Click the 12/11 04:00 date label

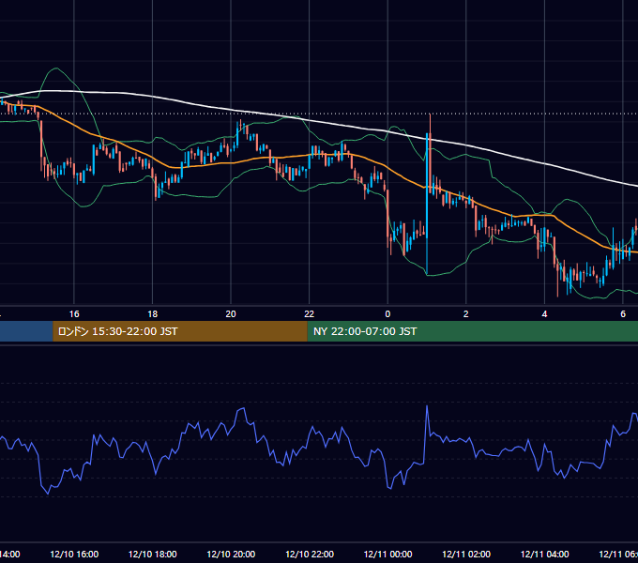545,554
